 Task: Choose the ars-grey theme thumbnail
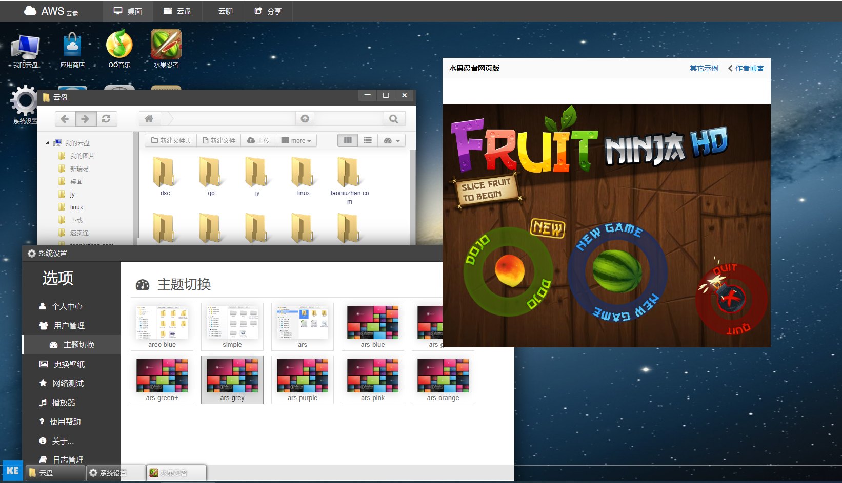click(232, 380)
